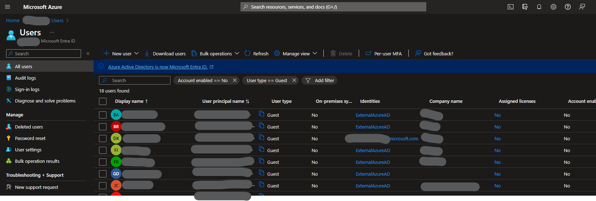Open ExternalAzureAD identity in BA row
The image size is (596, 201).
(x=373, y=115)
